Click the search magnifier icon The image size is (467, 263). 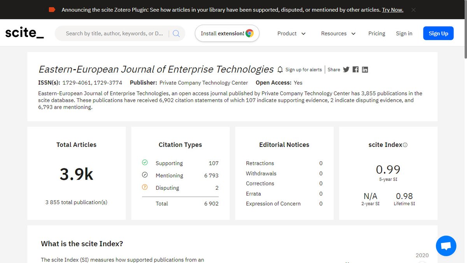click(x=176, y=34)
